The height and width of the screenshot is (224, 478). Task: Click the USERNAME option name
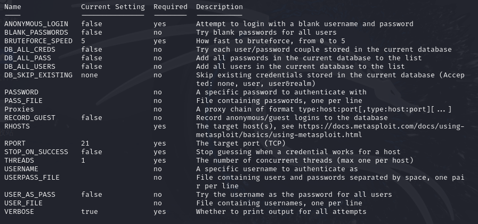21,169
